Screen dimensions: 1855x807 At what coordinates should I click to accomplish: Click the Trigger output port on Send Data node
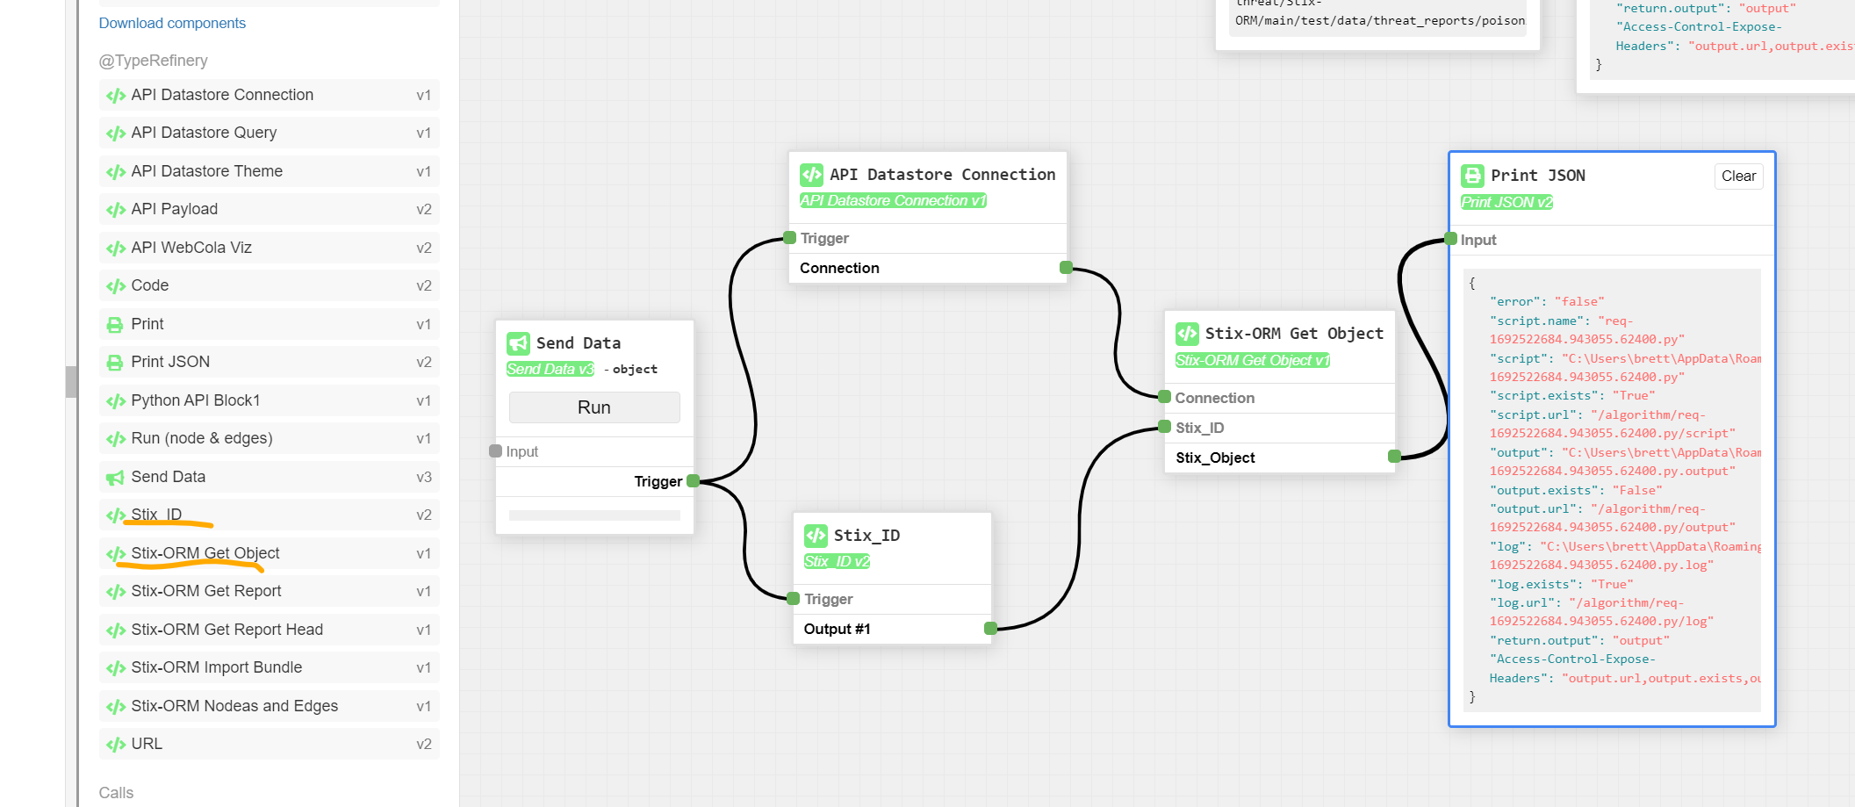click(693, 481)
